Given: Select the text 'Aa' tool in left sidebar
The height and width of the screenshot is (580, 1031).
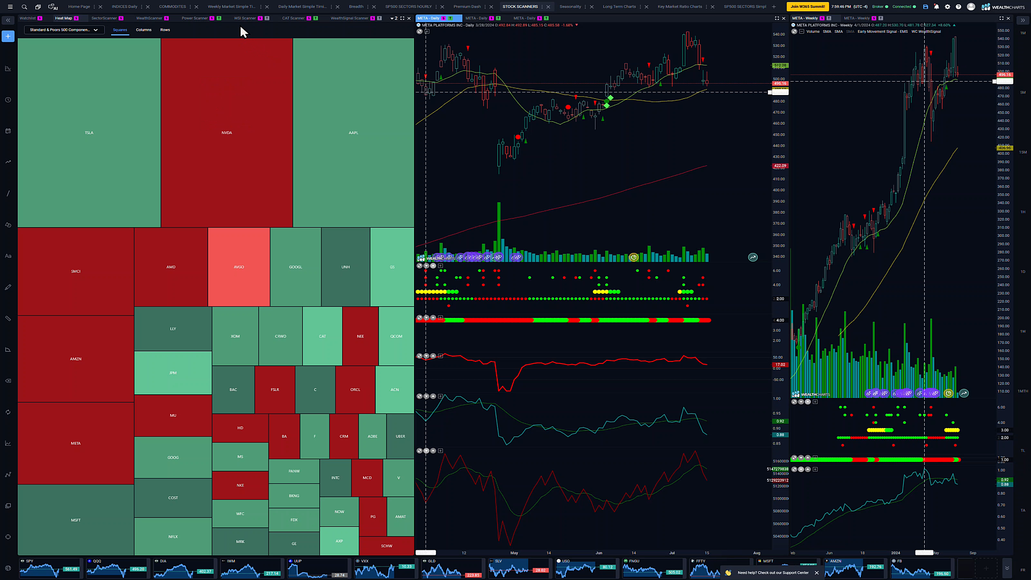Looking at the screenshot, I should click(8, 256).
